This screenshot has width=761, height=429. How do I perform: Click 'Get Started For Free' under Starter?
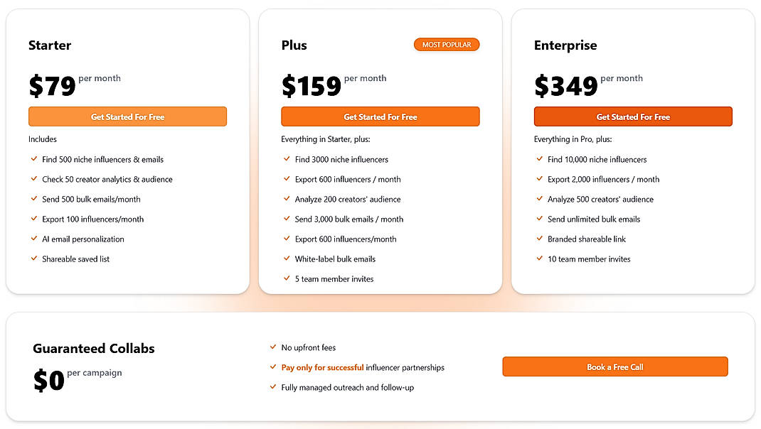(x=127, y=116)
